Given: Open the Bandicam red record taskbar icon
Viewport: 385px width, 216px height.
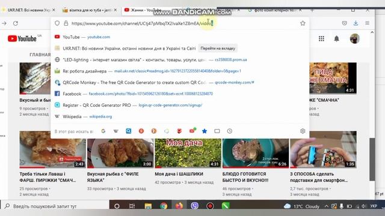Looking at the screenshot, I should [210, 206].
